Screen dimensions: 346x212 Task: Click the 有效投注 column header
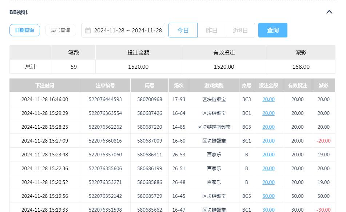pyautogui.click(x=297, y=85)
